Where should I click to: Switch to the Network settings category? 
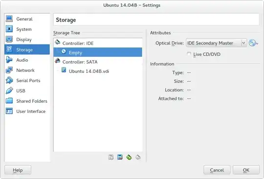pyautogui.click(x=27, y=70)
